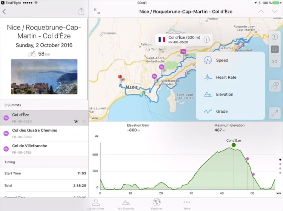Tap purple summit icon beside Col des Quatre Chemins
The width and height of the screenshot is (283, 211).
(x=6, y=133)
